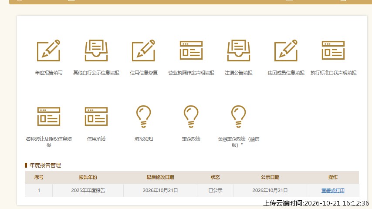372x209 pixels.
Task: Select the 已公示 status cell
Action: click(x=215, y=190)
